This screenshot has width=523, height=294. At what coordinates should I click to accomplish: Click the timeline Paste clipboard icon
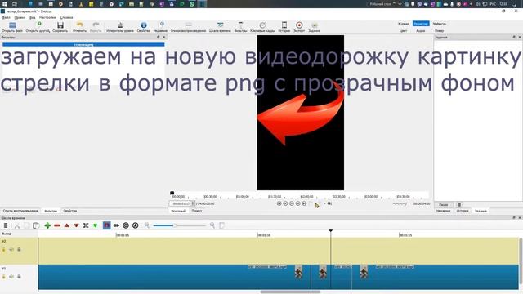point(36,225)
